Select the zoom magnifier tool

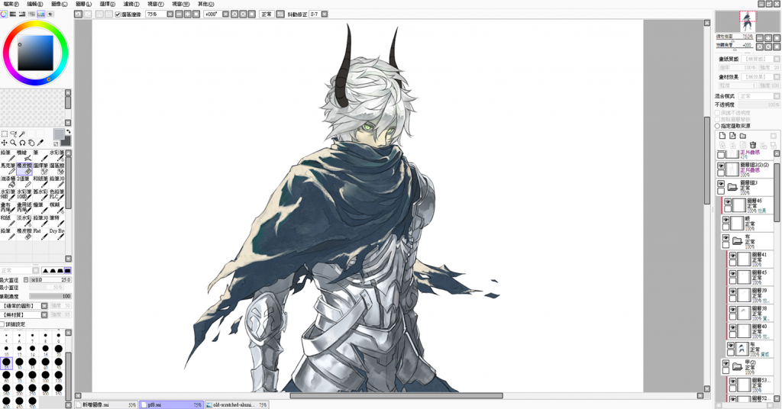[x=13, y=143]
